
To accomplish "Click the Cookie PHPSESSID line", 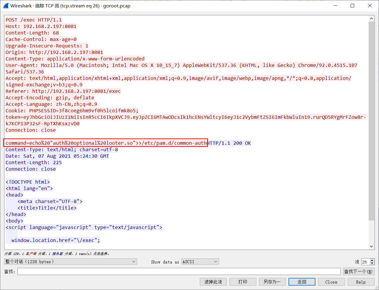I will coord(72,111).
